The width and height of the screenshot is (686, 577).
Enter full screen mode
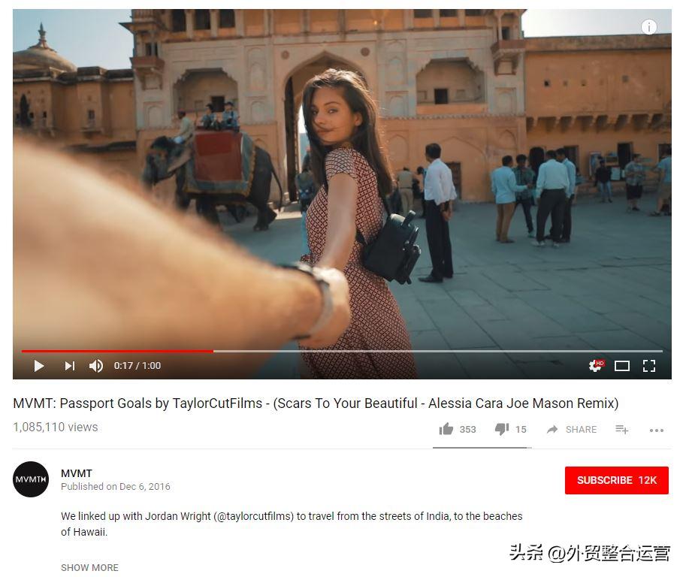pos(649,366)
